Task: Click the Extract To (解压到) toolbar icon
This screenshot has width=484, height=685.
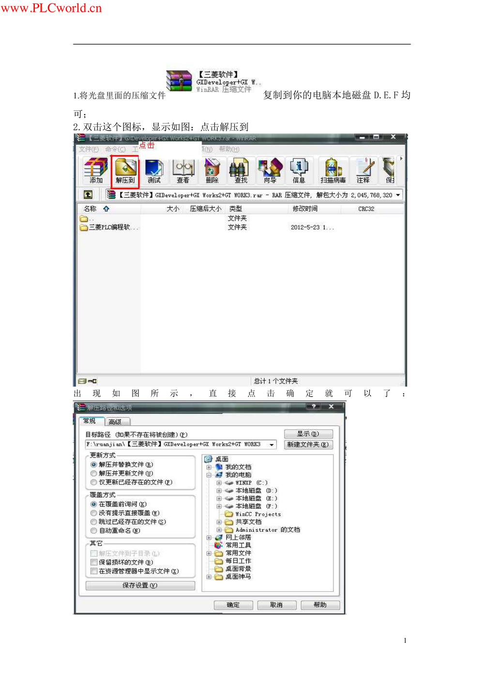Action: (125, 171)
